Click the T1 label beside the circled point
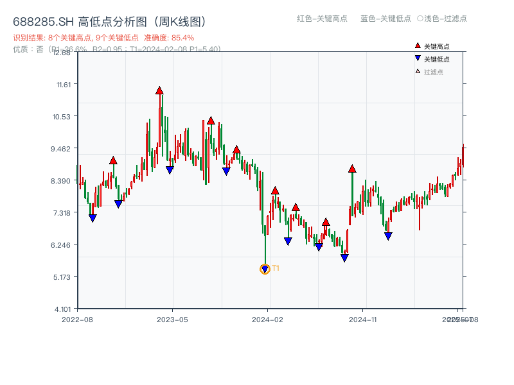Screen dimensions: 514x385 [275, 269]
